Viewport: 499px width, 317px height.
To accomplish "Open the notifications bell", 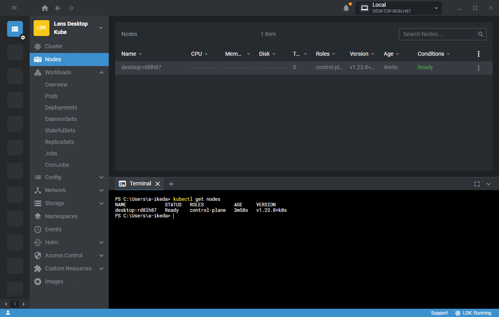I will 346,8.
